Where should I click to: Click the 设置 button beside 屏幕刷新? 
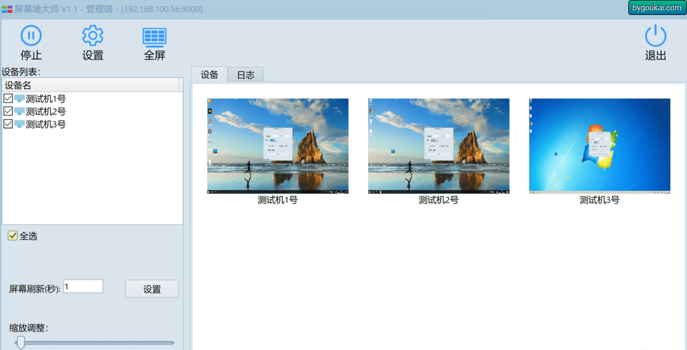tap(152, 289)
